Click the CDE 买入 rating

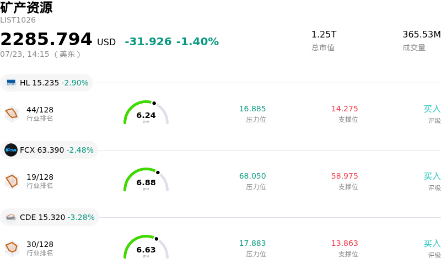click(x=432, y=244)
